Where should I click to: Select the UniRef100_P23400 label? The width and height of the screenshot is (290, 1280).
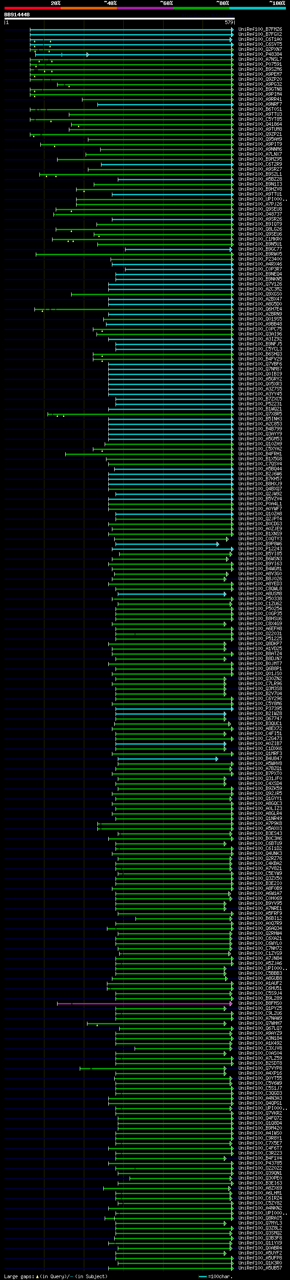(260, 259)
